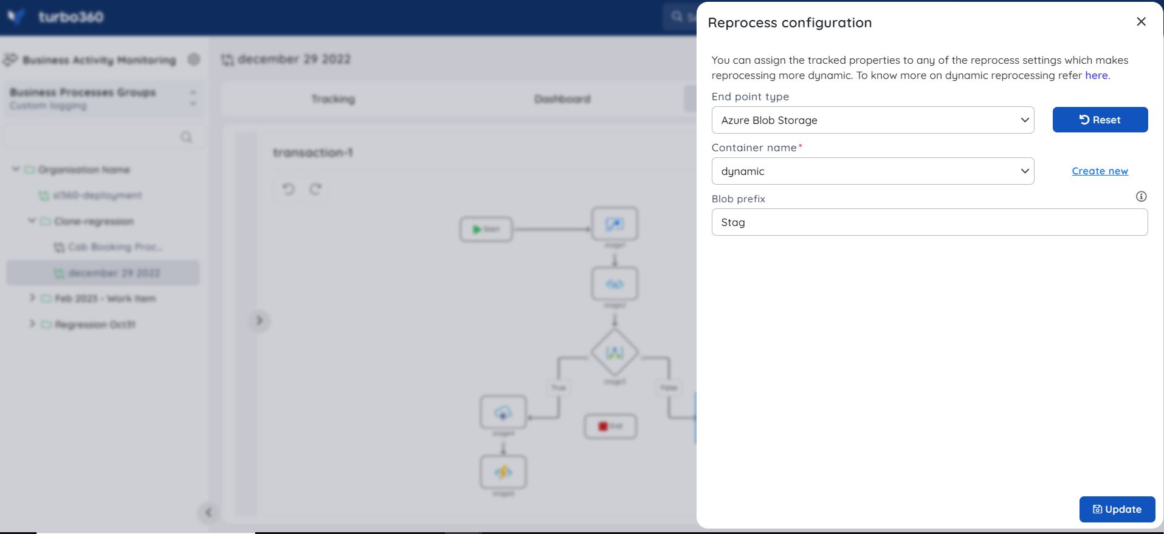This screenshot has width=1164, height=534.
Task: Expand the Feb 2023 - Work Item folder
Action: (x=32, y=298)
